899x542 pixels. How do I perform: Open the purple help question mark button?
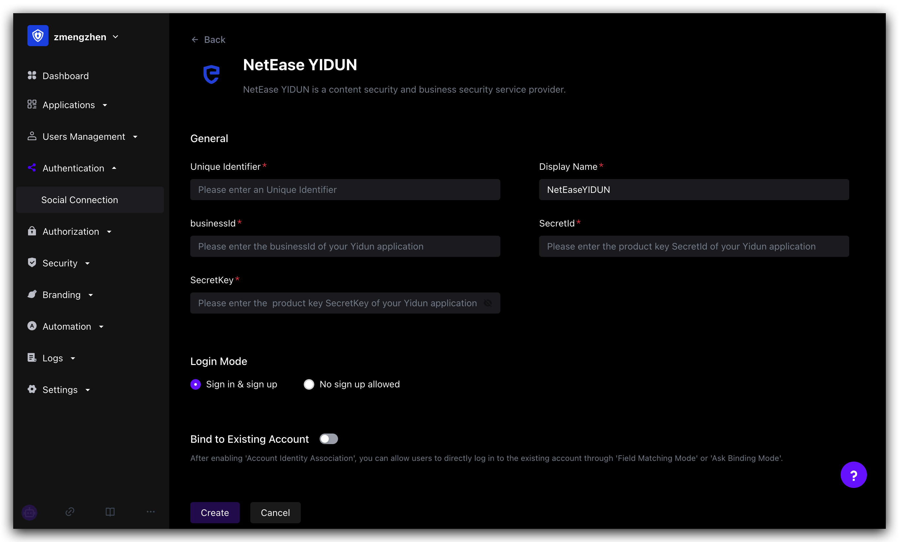point(853,474)
